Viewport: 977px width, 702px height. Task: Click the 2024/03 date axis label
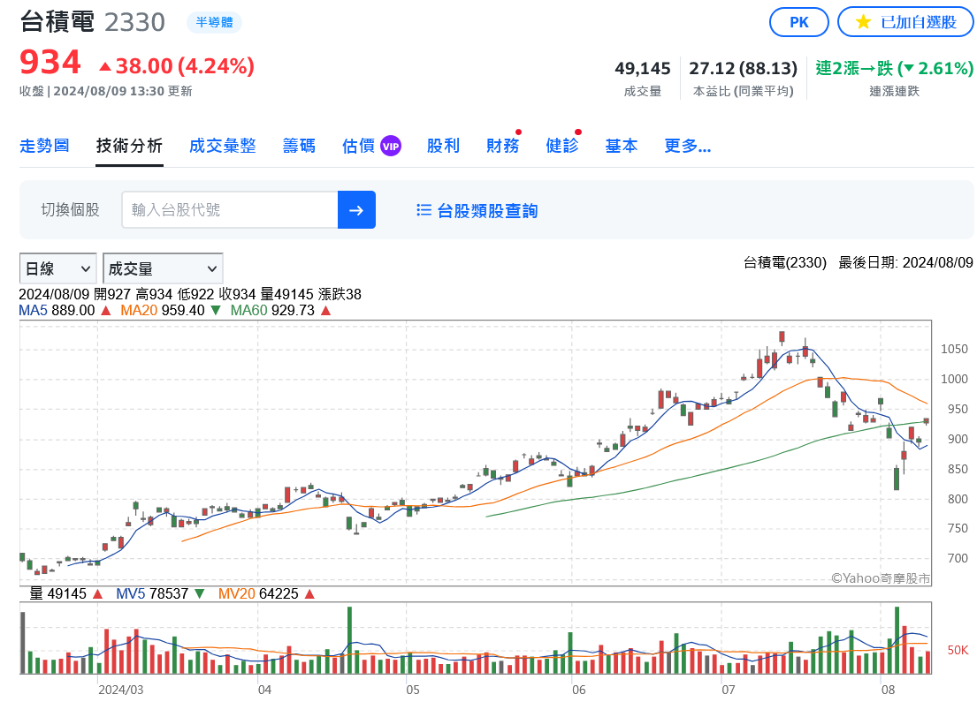click(121, 690)
